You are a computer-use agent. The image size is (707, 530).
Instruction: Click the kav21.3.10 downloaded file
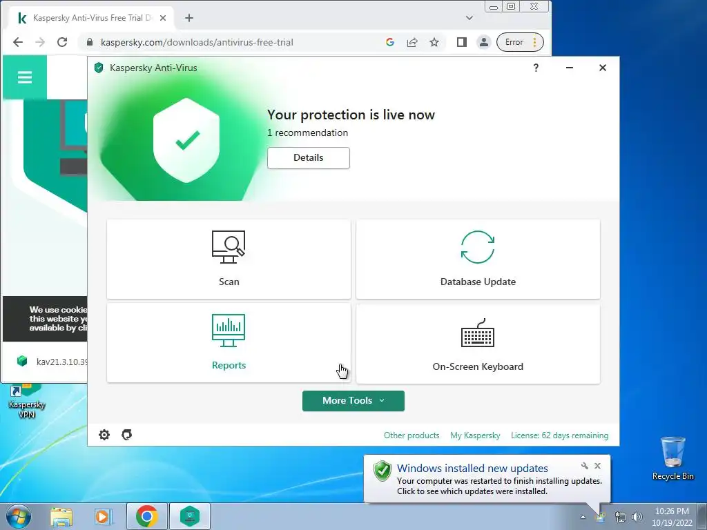pyautogui.click(x=52, y=362)
